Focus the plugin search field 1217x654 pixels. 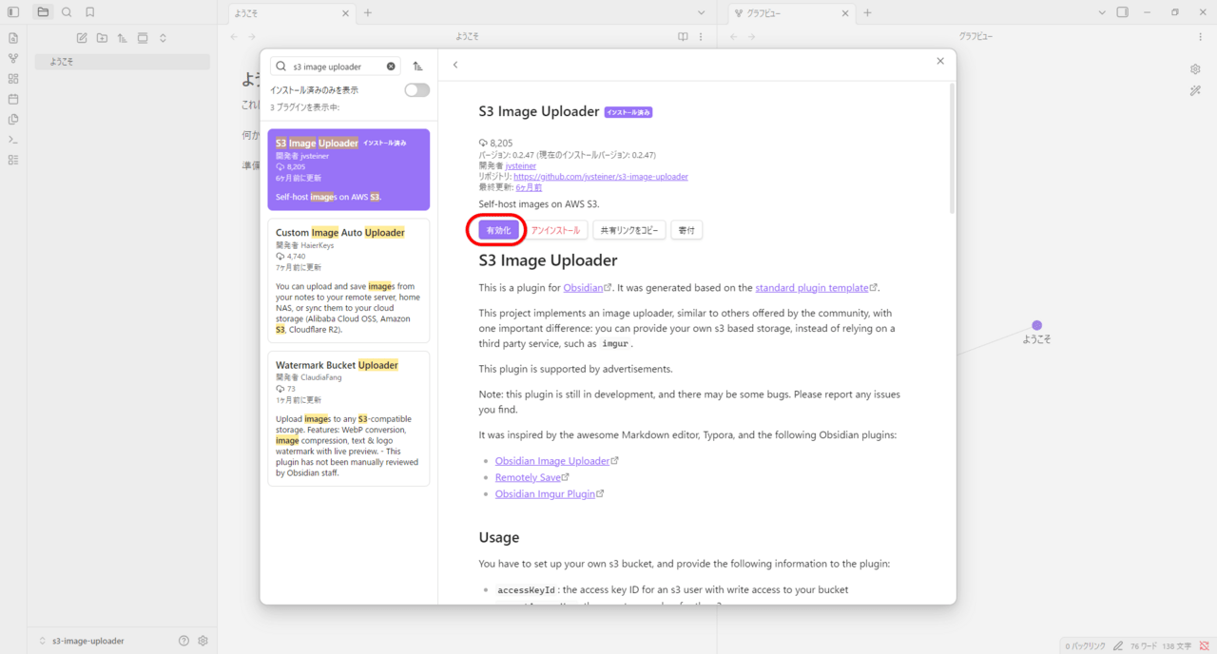(x=335, y=67)
